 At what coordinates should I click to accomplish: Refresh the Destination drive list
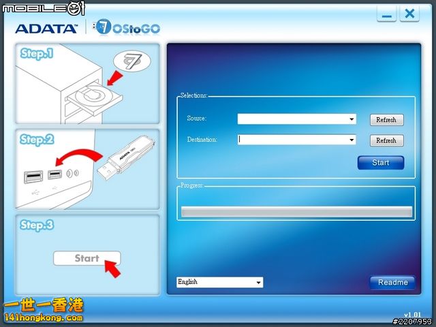[x=386, y=141]
